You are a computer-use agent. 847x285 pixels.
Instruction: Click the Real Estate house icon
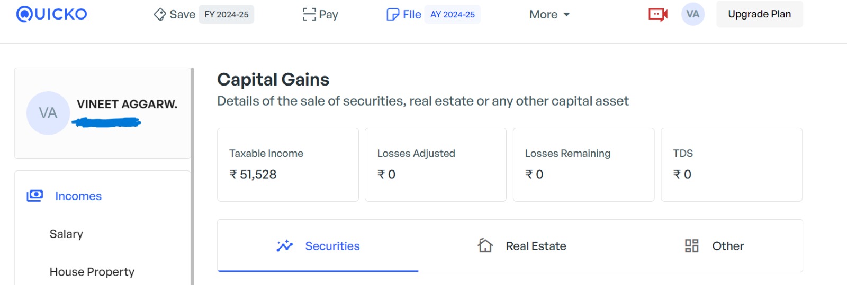pyautogui.click(x=485, y=245)
